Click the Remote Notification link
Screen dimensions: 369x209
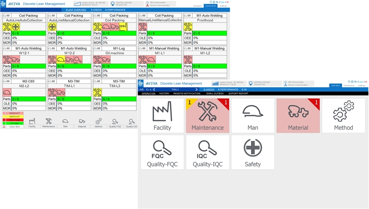coord(186,94)
